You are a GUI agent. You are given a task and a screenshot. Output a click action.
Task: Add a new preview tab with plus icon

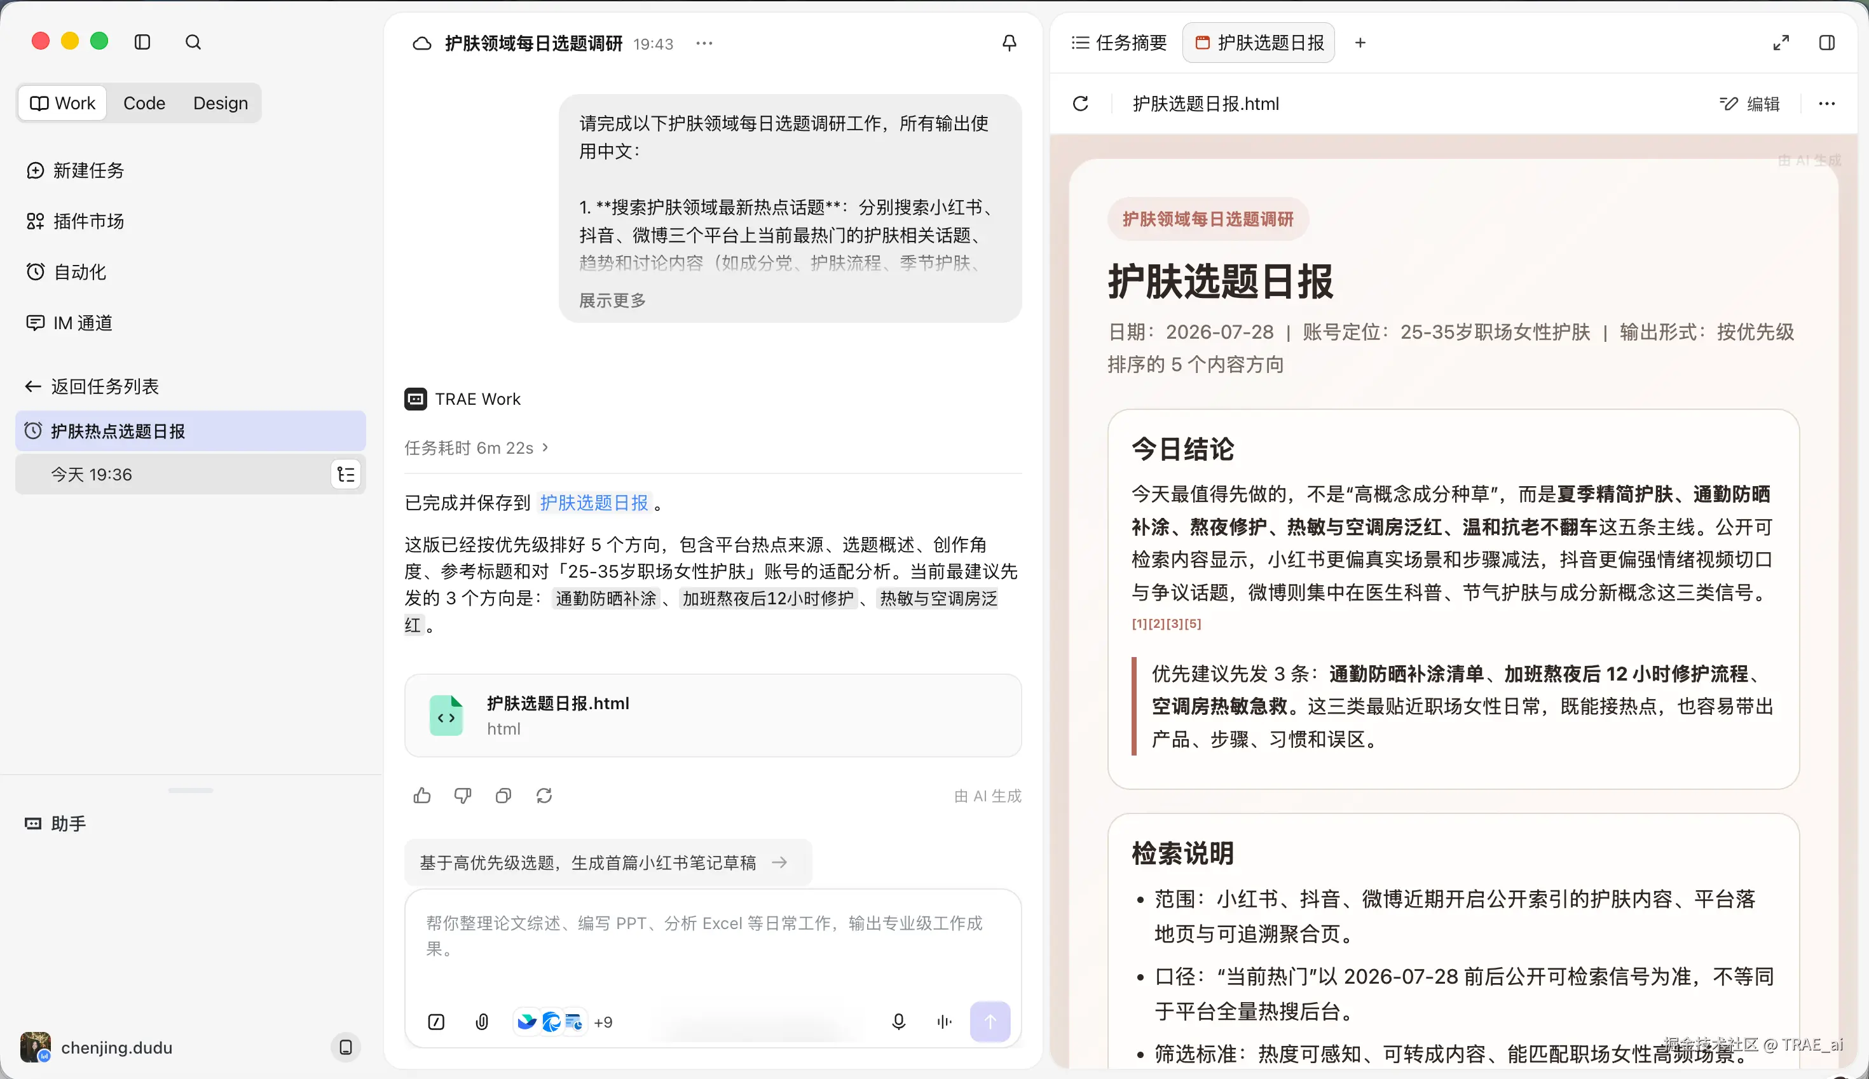(1360, 43)
